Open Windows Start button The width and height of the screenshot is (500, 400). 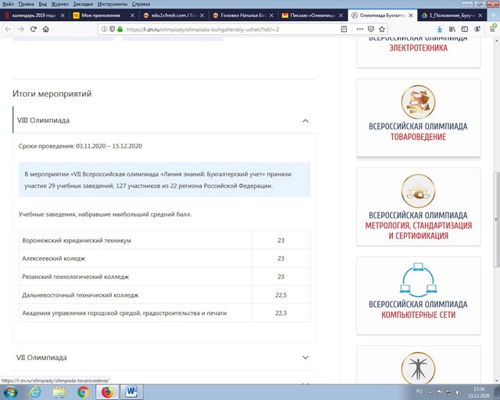click(10, 392)
